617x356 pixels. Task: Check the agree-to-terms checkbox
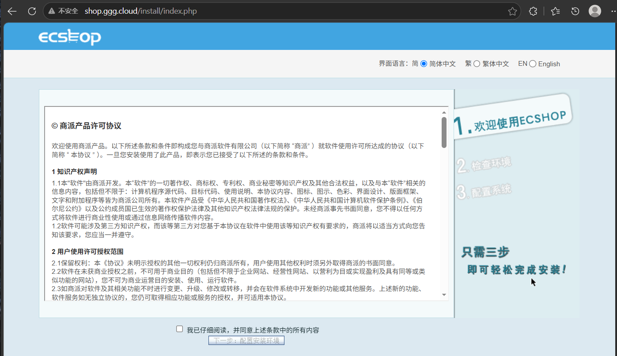[179, 329]
